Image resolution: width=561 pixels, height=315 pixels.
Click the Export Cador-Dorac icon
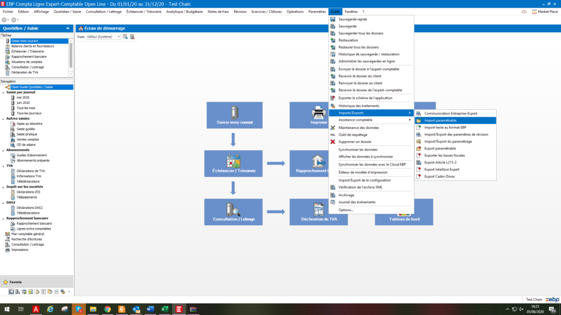pyautogui.click(x=419, y=177)
